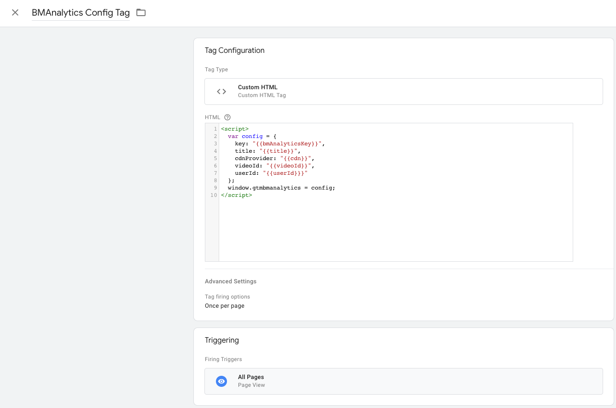Click the cdnProvider code line

[x=274, y=158]
